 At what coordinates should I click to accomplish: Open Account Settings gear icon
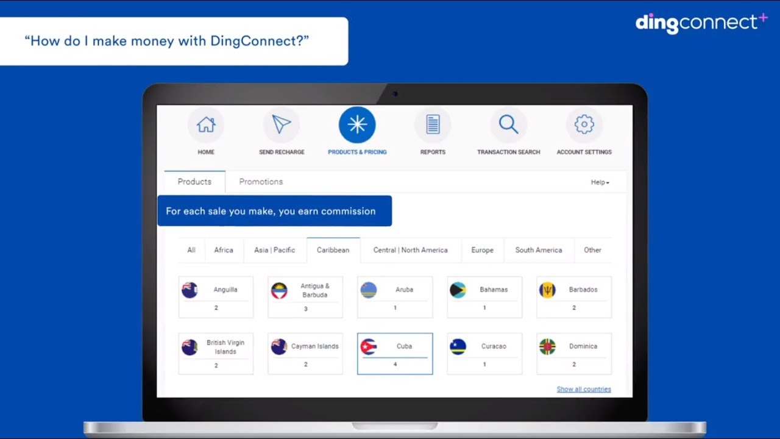click(584, 124)
